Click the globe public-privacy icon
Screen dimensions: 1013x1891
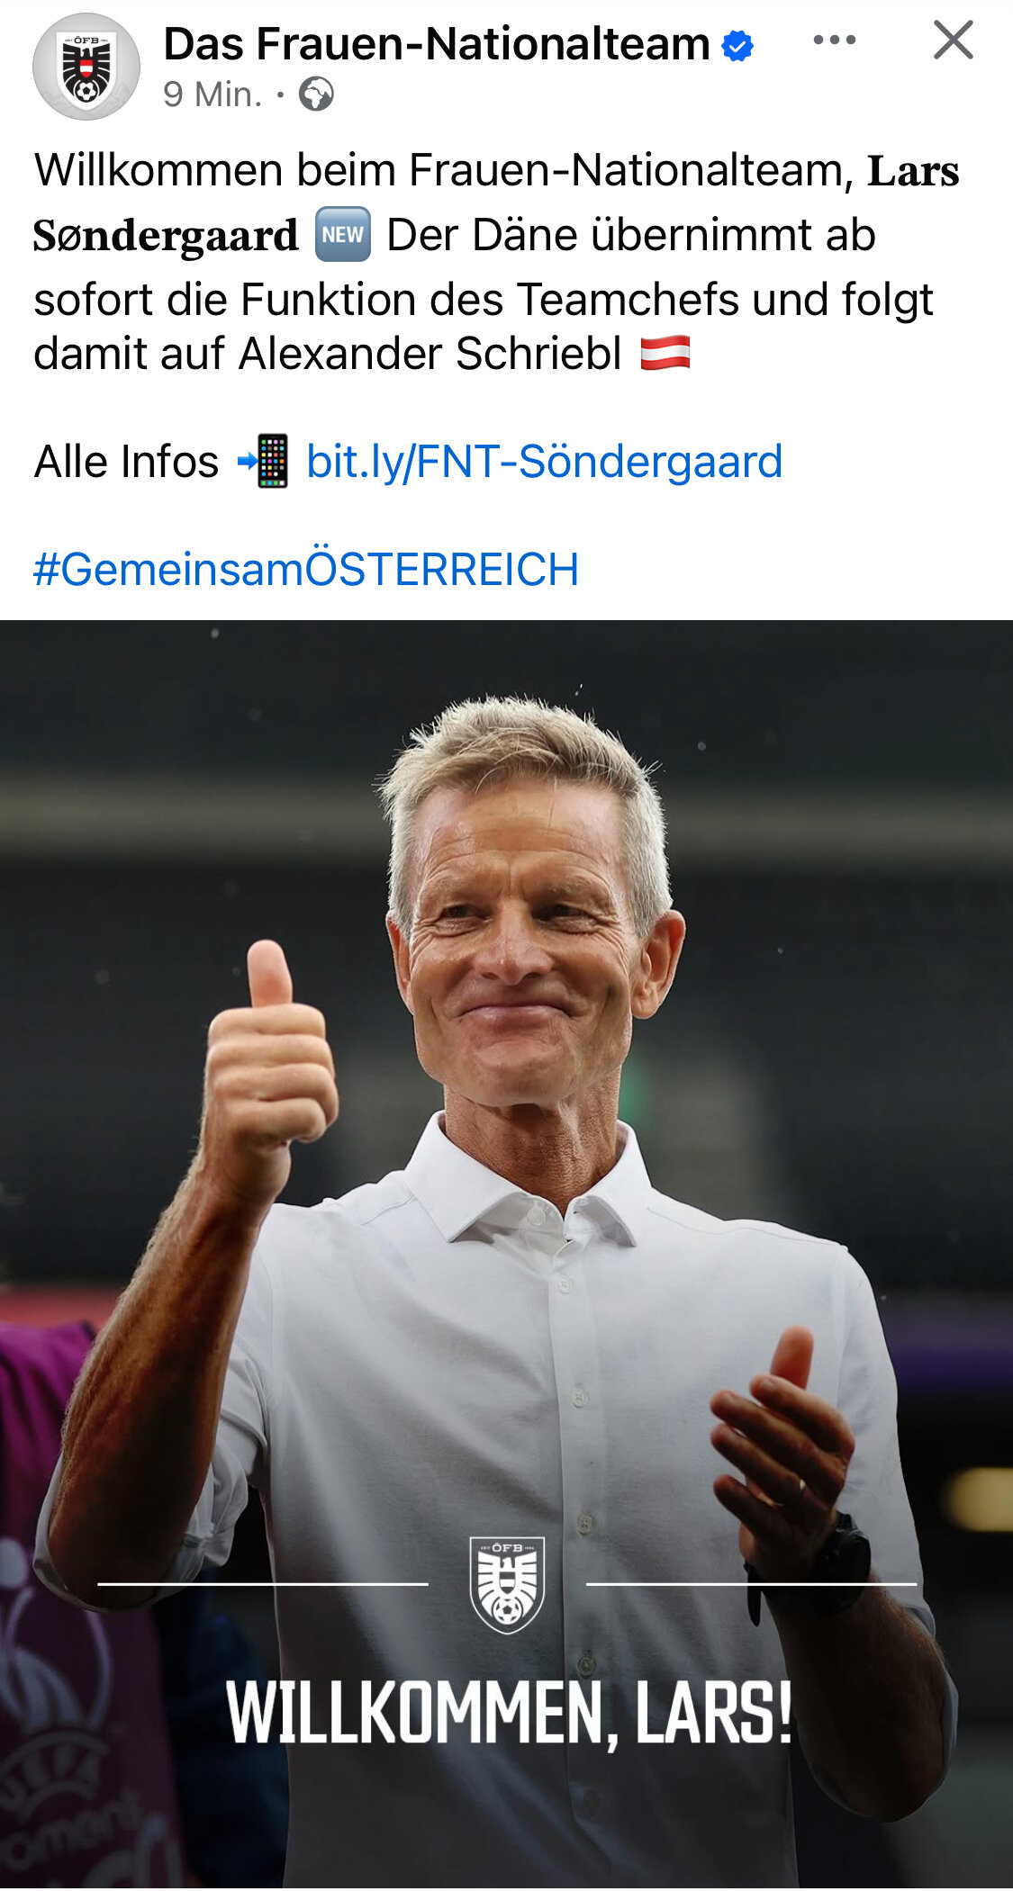316,95
